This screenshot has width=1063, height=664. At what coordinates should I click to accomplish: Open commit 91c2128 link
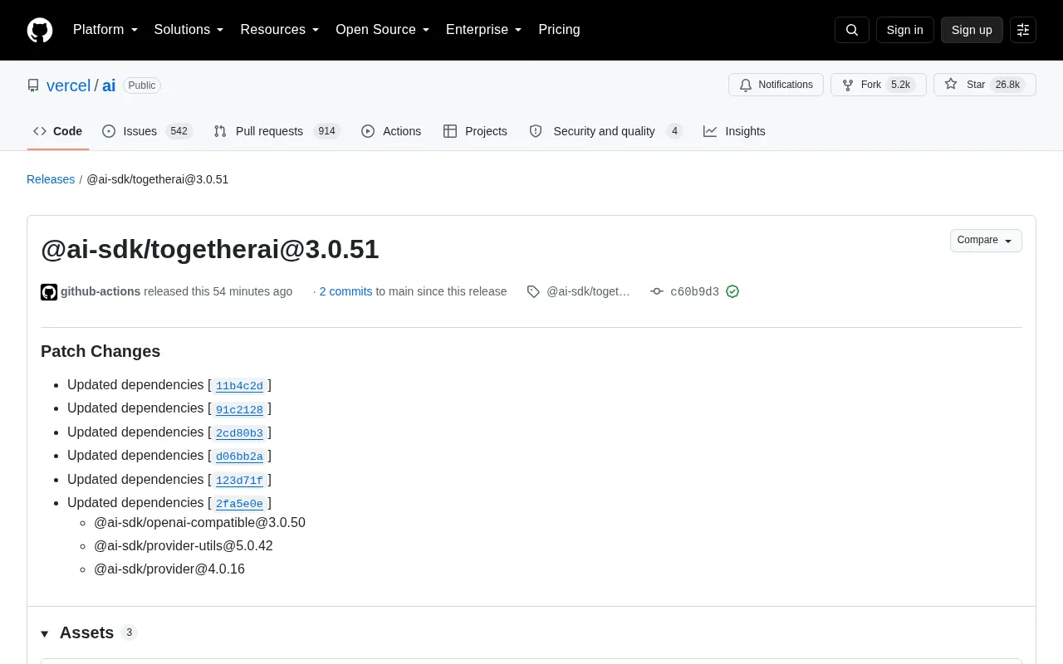coord(239,409)
